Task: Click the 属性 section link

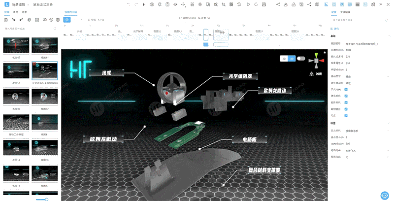Action: coord(335,29)
